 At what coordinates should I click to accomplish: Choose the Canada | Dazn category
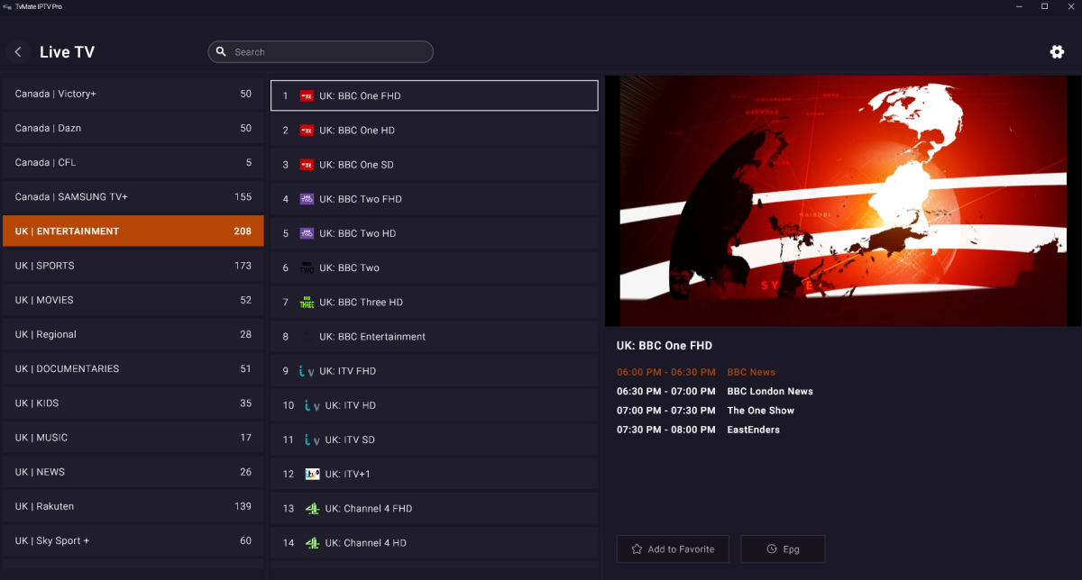[x=133, y=128]
